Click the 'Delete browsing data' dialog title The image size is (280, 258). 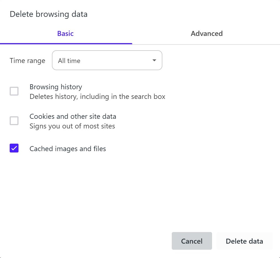point(49,14)
